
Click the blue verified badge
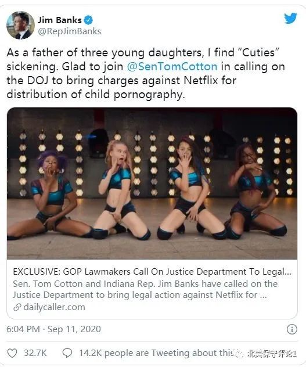pos(88,20)
